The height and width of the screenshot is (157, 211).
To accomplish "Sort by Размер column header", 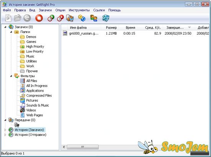I will click(110, 28).
